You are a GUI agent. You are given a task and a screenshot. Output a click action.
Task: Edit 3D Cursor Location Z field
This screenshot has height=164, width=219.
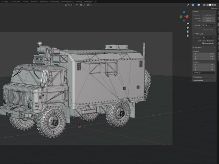(204, 59)
